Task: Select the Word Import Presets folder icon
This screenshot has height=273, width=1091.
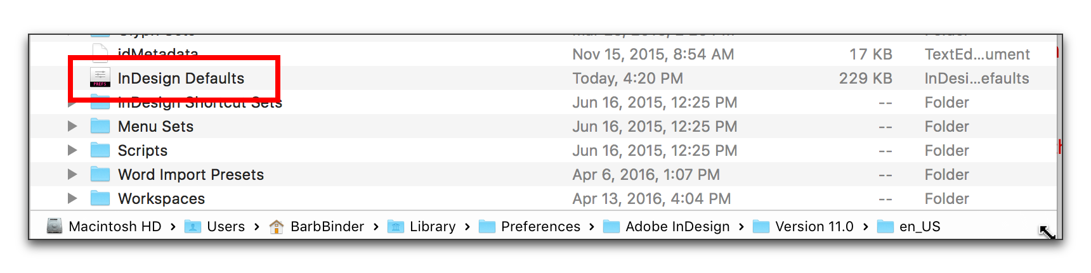Action: click(x=100, y=174)
